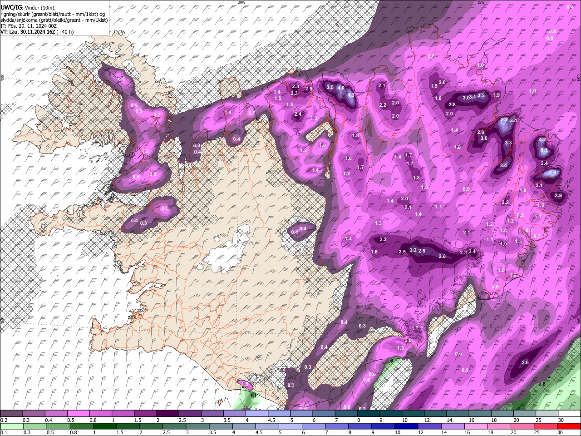Click the '3.1' snowfall value on the map
This screenshot has height=436, width=581.
point(473,97)
